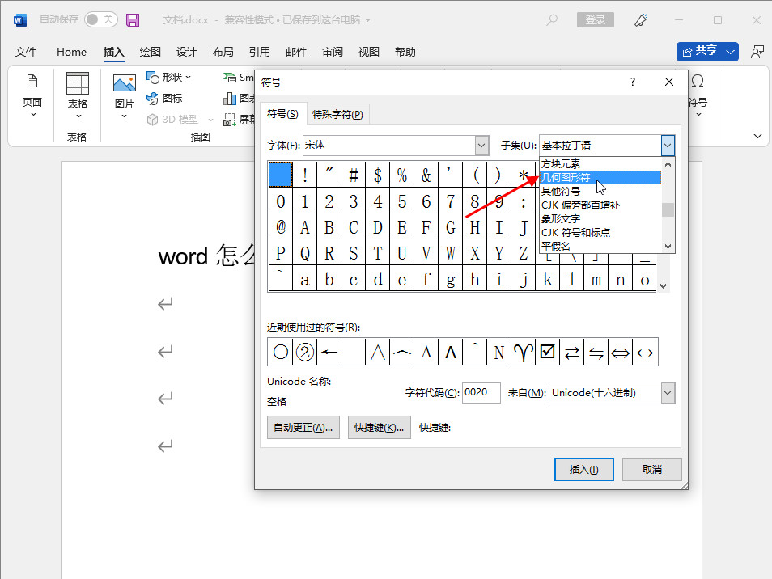
Task: Click the pen designer icon in title bar
Action: [641, 19]
